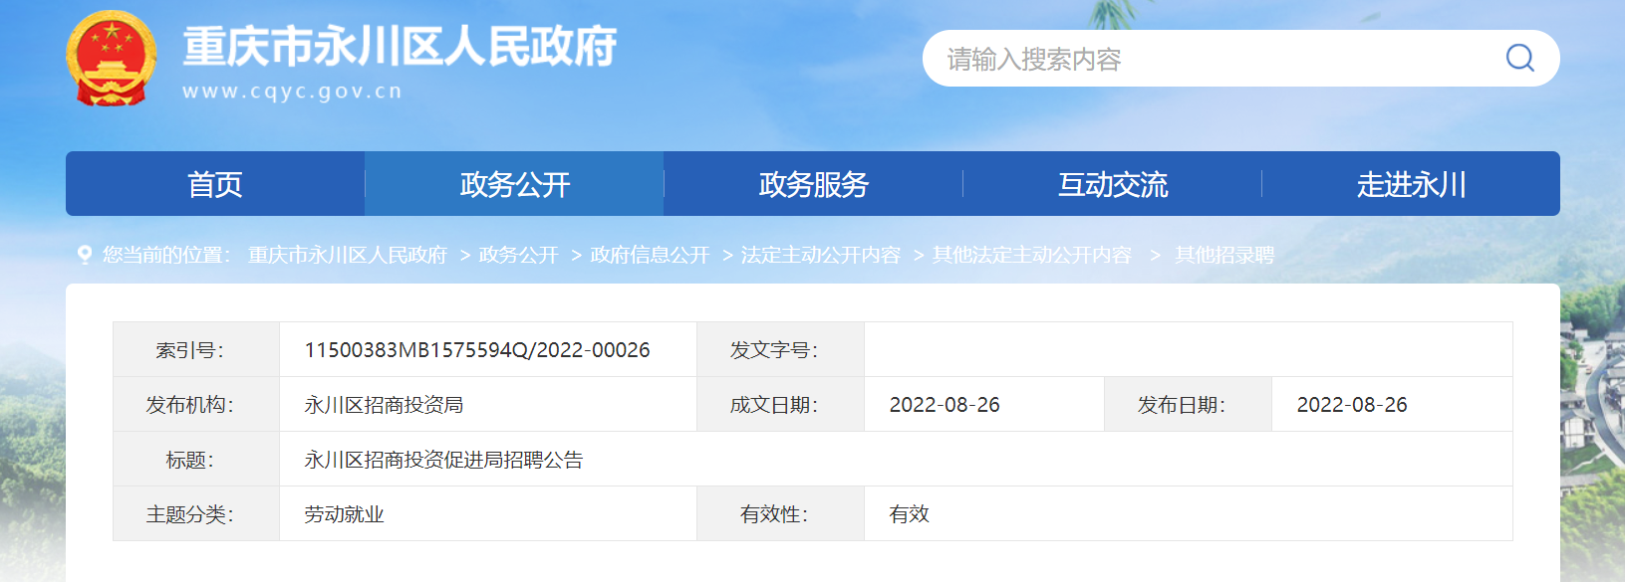Follow breadcrumb link 重庆市永川区人民政府
The height and width of the screenshot is (582, 1625).
[348, 255]
